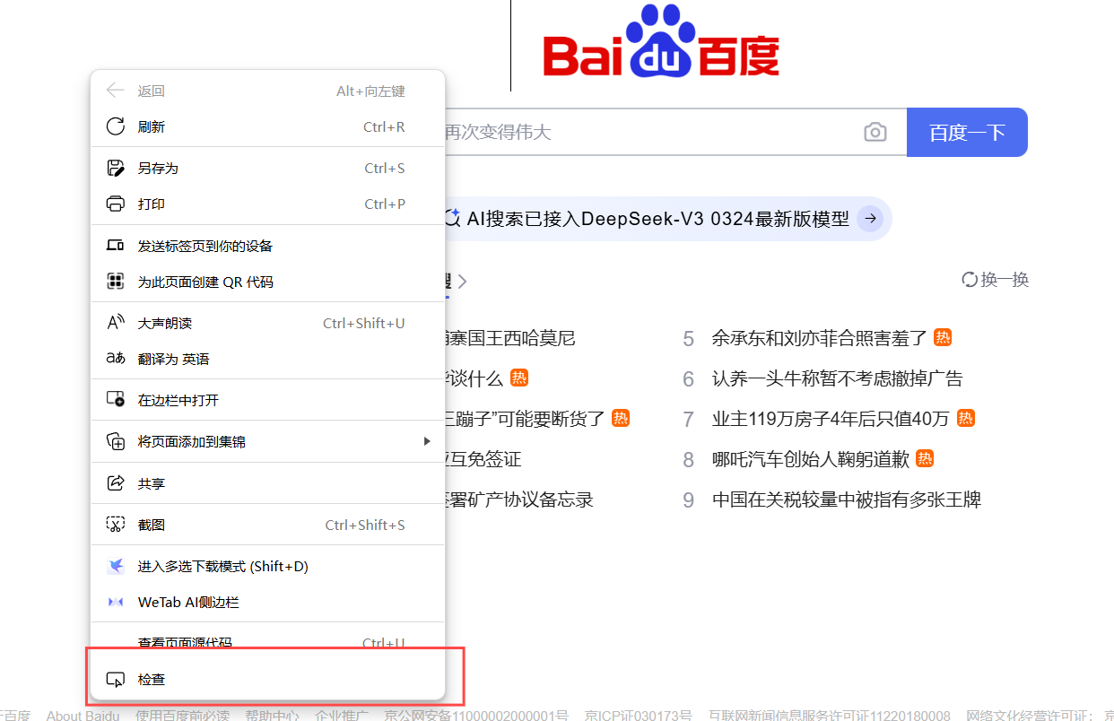Choose 截图 Ctrl+Shift+S menu entry
Screen dimensions: 1114x721
pos(267,525)
